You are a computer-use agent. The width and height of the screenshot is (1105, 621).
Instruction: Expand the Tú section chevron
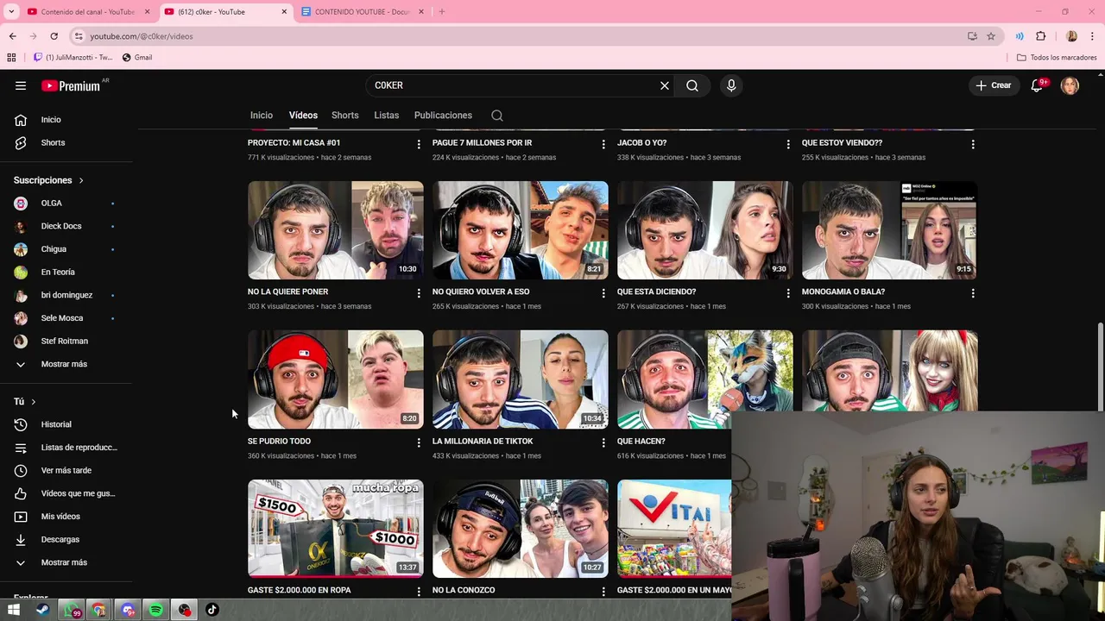pyautogui.click(x=34, y=402)
